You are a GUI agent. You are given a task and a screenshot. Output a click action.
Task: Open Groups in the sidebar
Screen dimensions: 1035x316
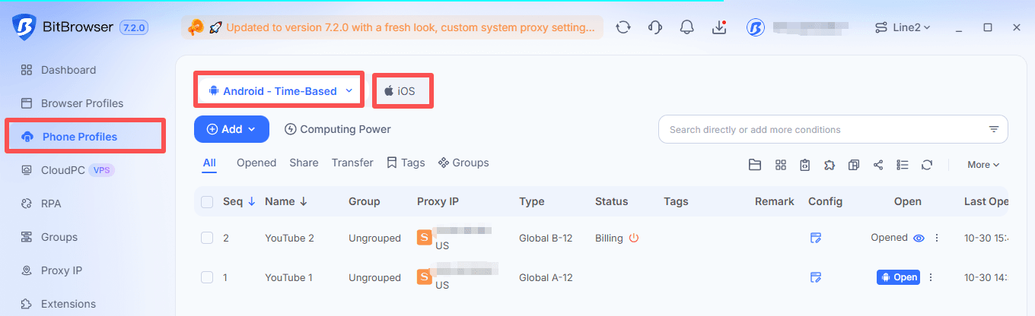(59, 237)
